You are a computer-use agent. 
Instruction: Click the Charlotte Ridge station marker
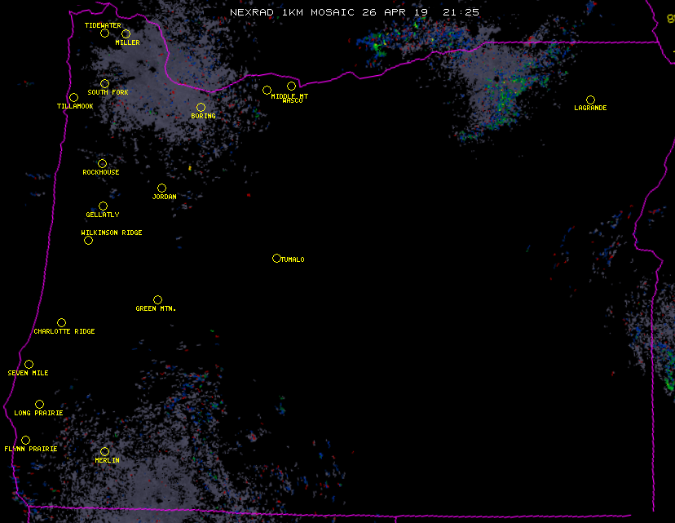tap(61, 323)
